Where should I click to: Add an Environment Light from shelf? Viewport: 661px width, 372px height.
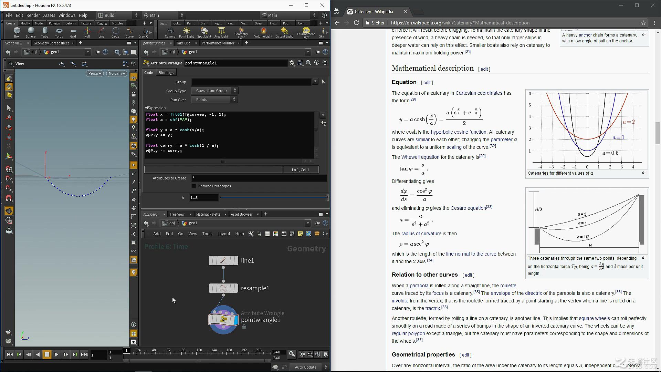(x=306, y=32)
